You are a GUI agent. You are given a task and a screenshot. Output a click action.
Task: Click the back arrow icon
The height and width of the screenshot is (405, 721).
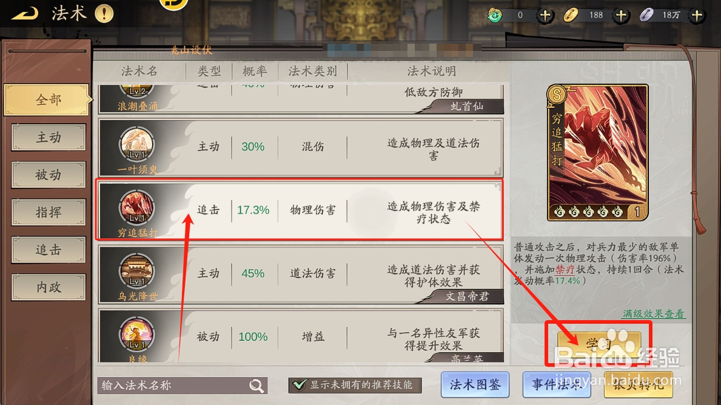25,14
